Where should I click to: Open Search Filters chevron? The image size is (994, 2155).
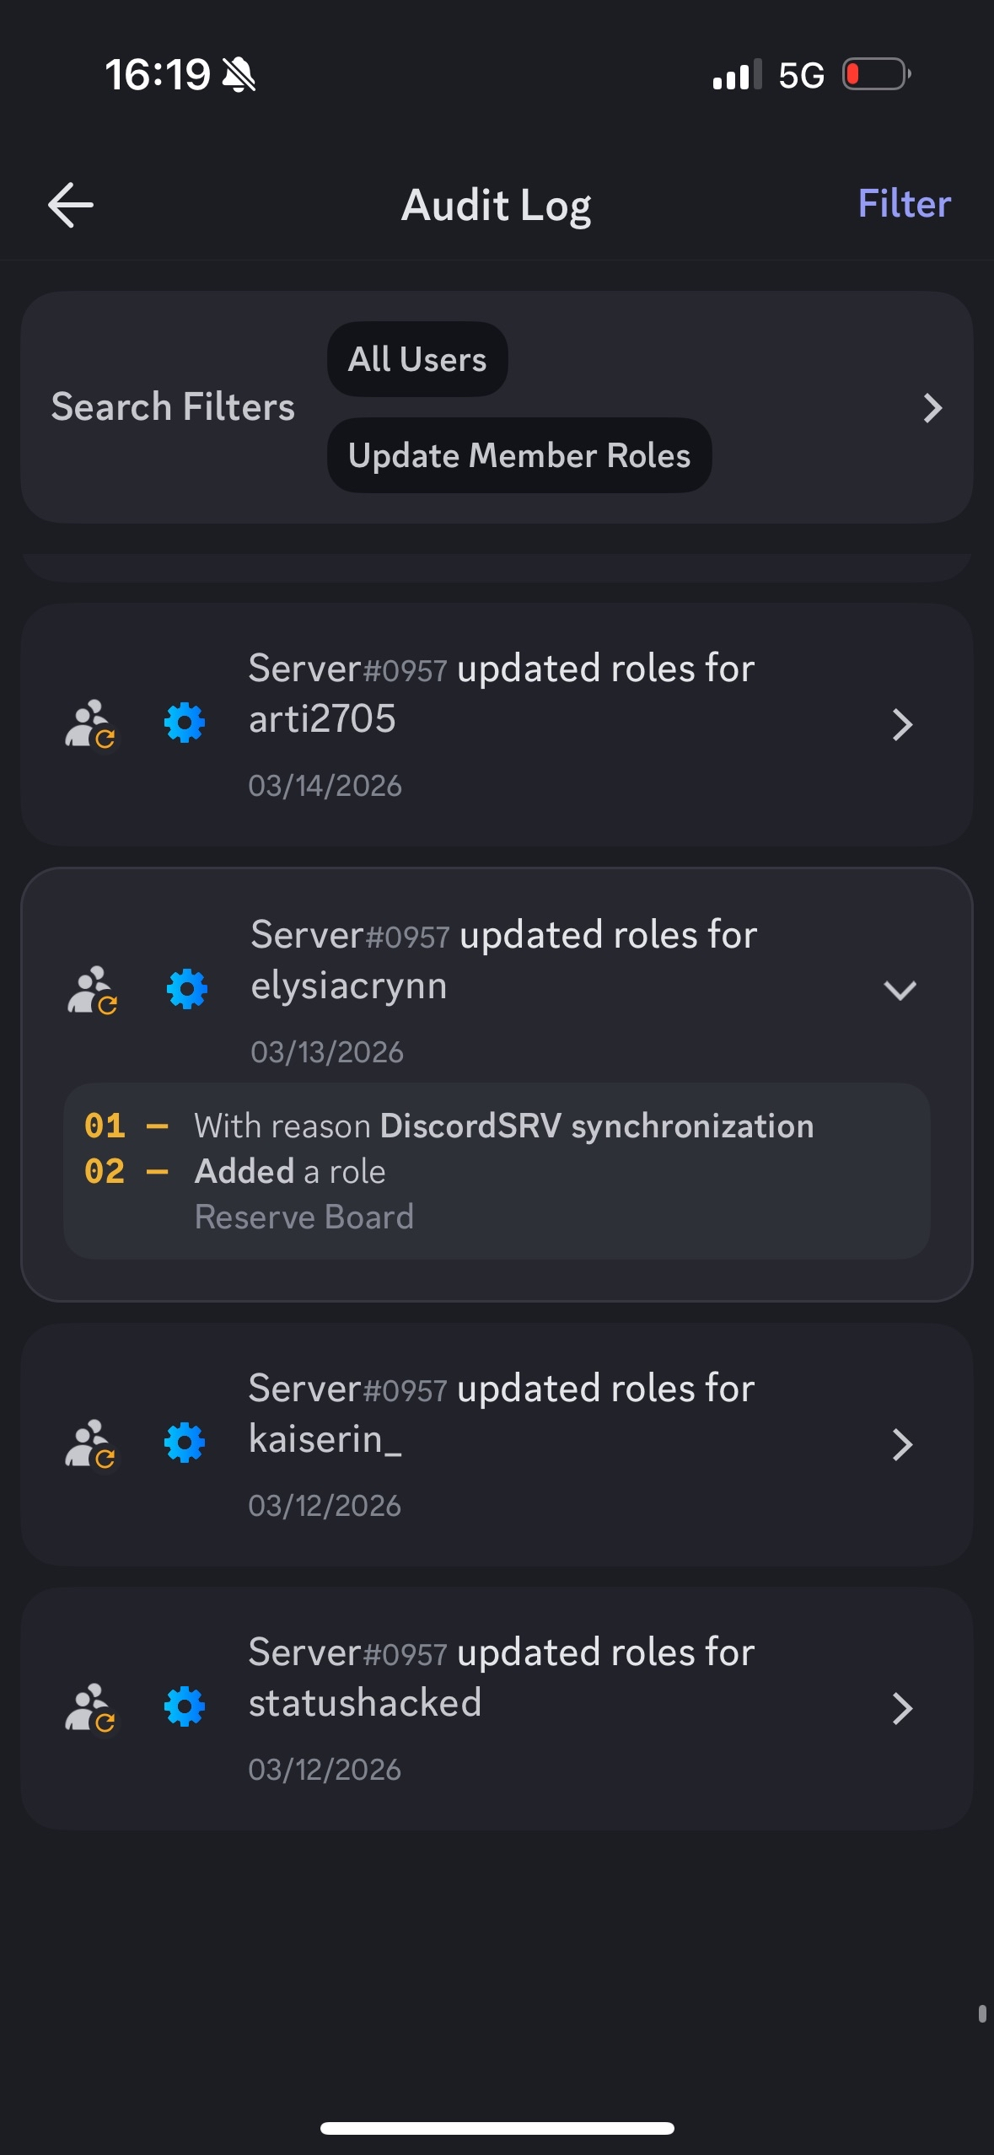pos(932,408)
